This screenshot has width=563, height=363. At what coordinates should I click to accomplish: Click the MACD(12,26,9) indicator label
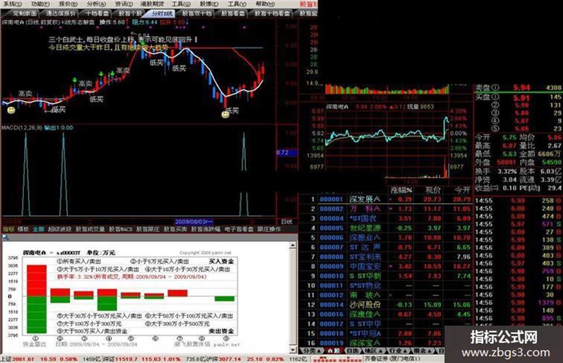[22, 128]
